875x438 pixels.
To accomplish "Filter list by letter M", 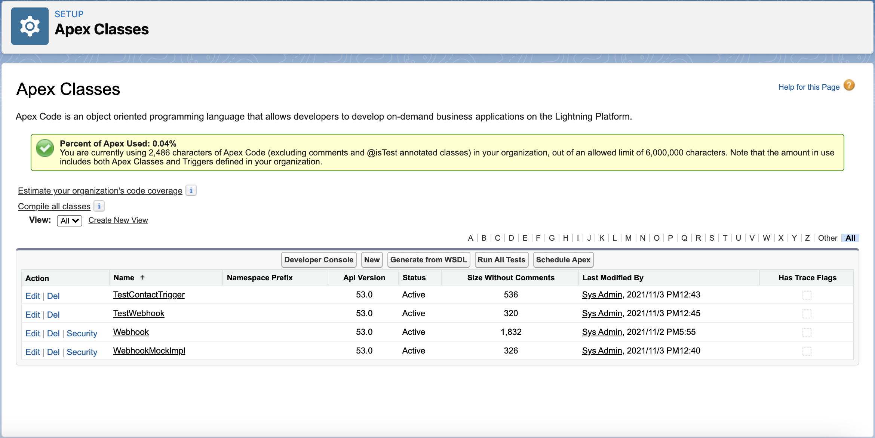I will click(x=628, y=238).
